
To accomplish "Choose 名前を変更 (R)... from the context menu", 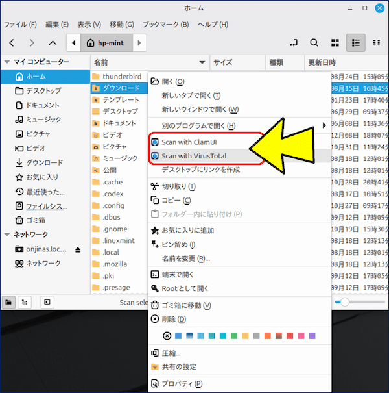I will pyautogui.click(x=240, y=258).
